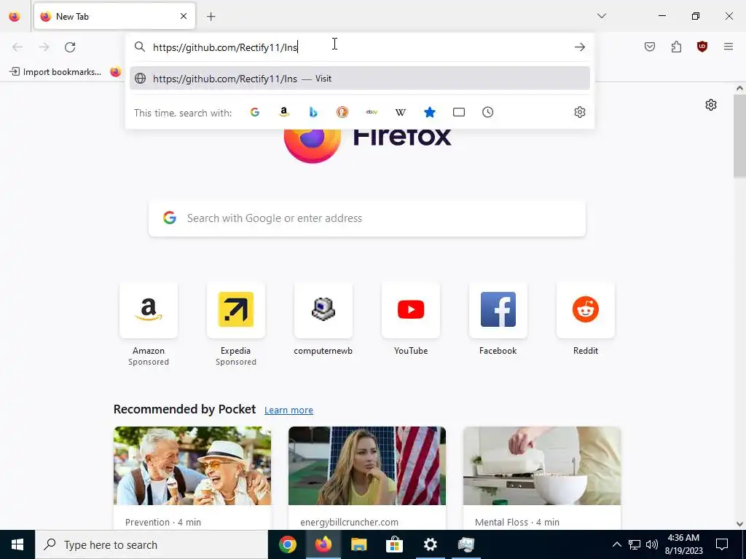Click the address bar URL text
The width and height of the screenshot is (746, 559).
tap(225, 47)
